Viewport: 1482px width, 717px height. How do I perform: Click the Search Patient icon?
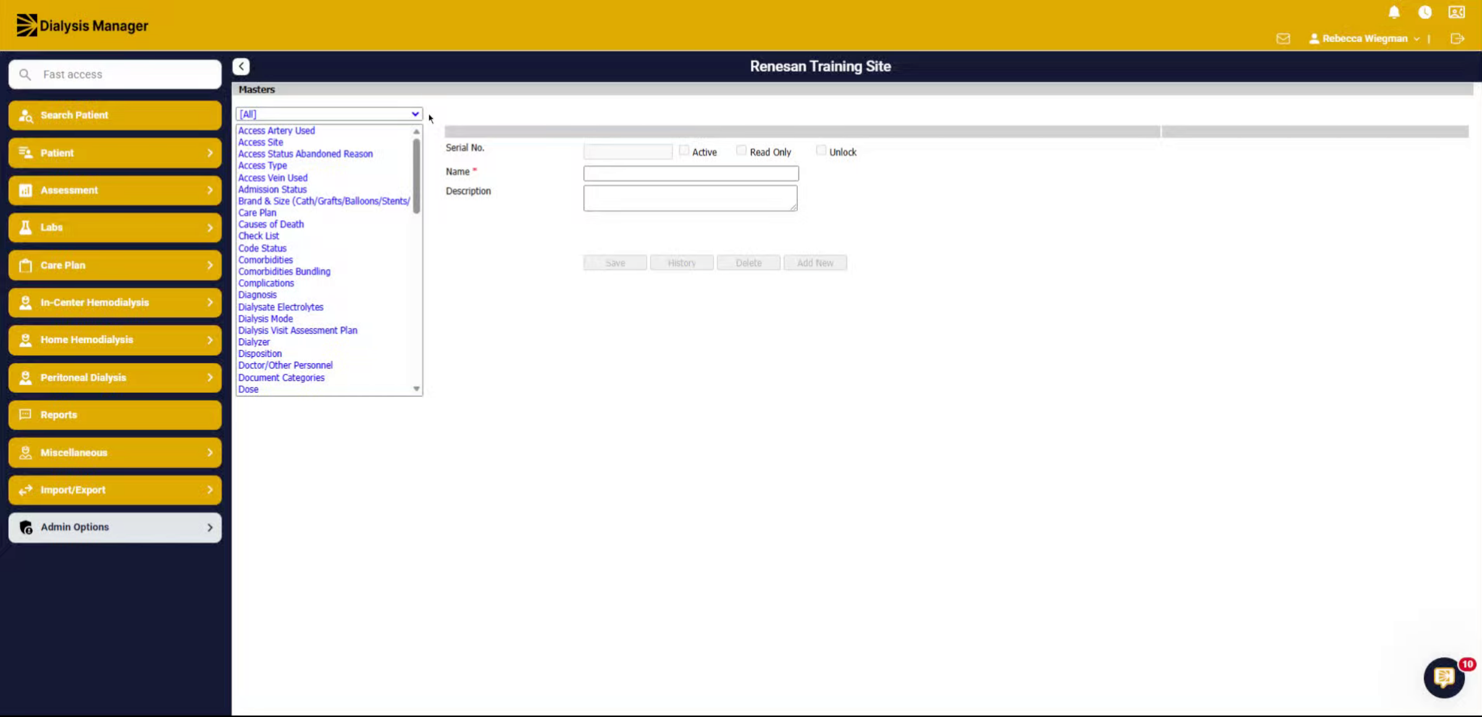pyautogui.click(x=25, y=115)
